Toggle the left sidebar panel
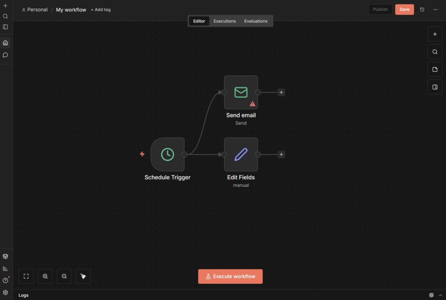The image size is (446, 300). [x=6, y=27]
